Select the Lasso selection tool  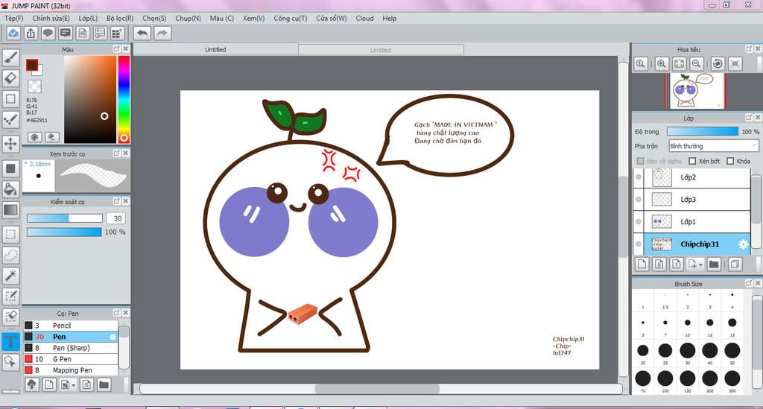coord(10,255)
